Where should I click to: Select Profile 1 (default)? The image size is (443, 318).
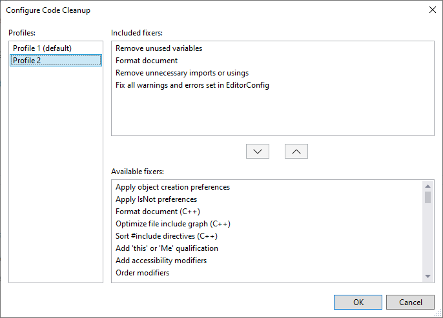coord(42,48)
